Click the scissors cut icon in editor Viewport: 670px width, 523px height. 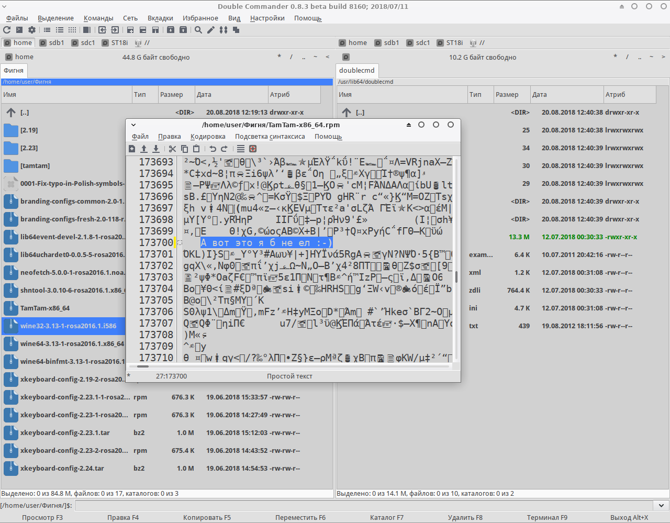point(172,149)
